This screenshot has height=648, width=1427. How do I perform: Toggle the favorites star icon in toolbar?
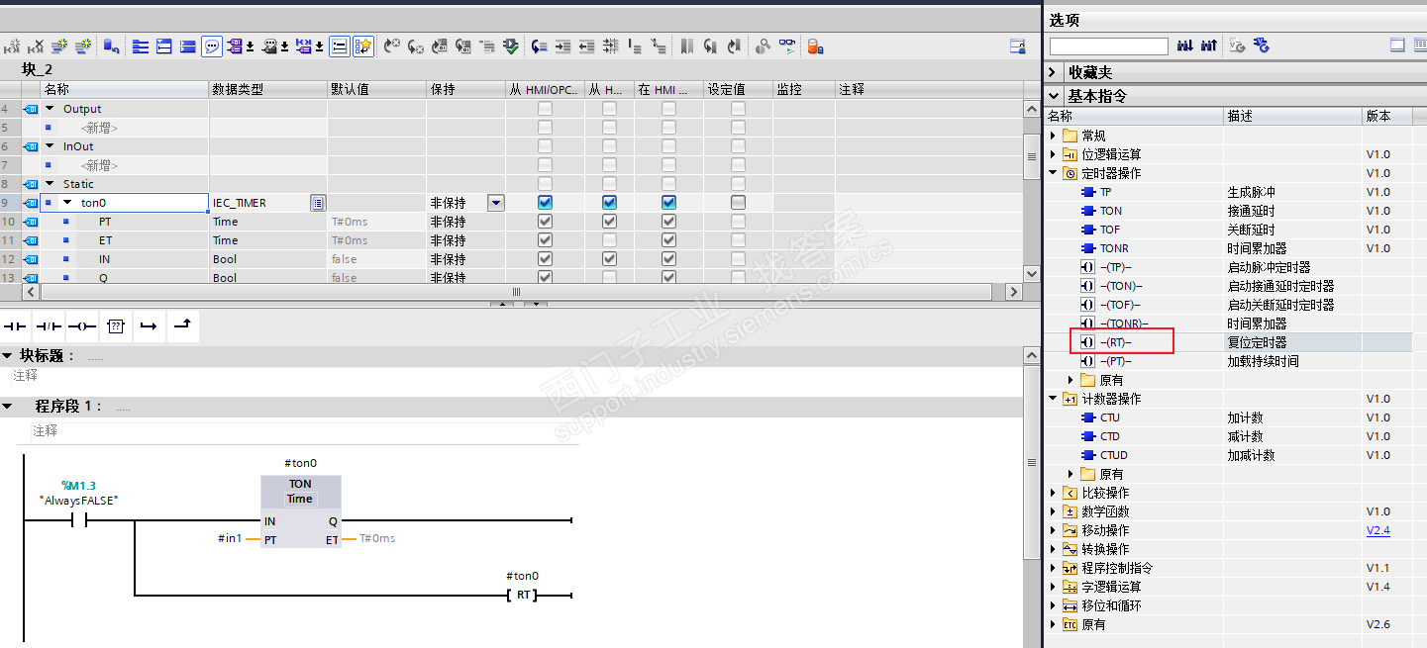[363, 46]
